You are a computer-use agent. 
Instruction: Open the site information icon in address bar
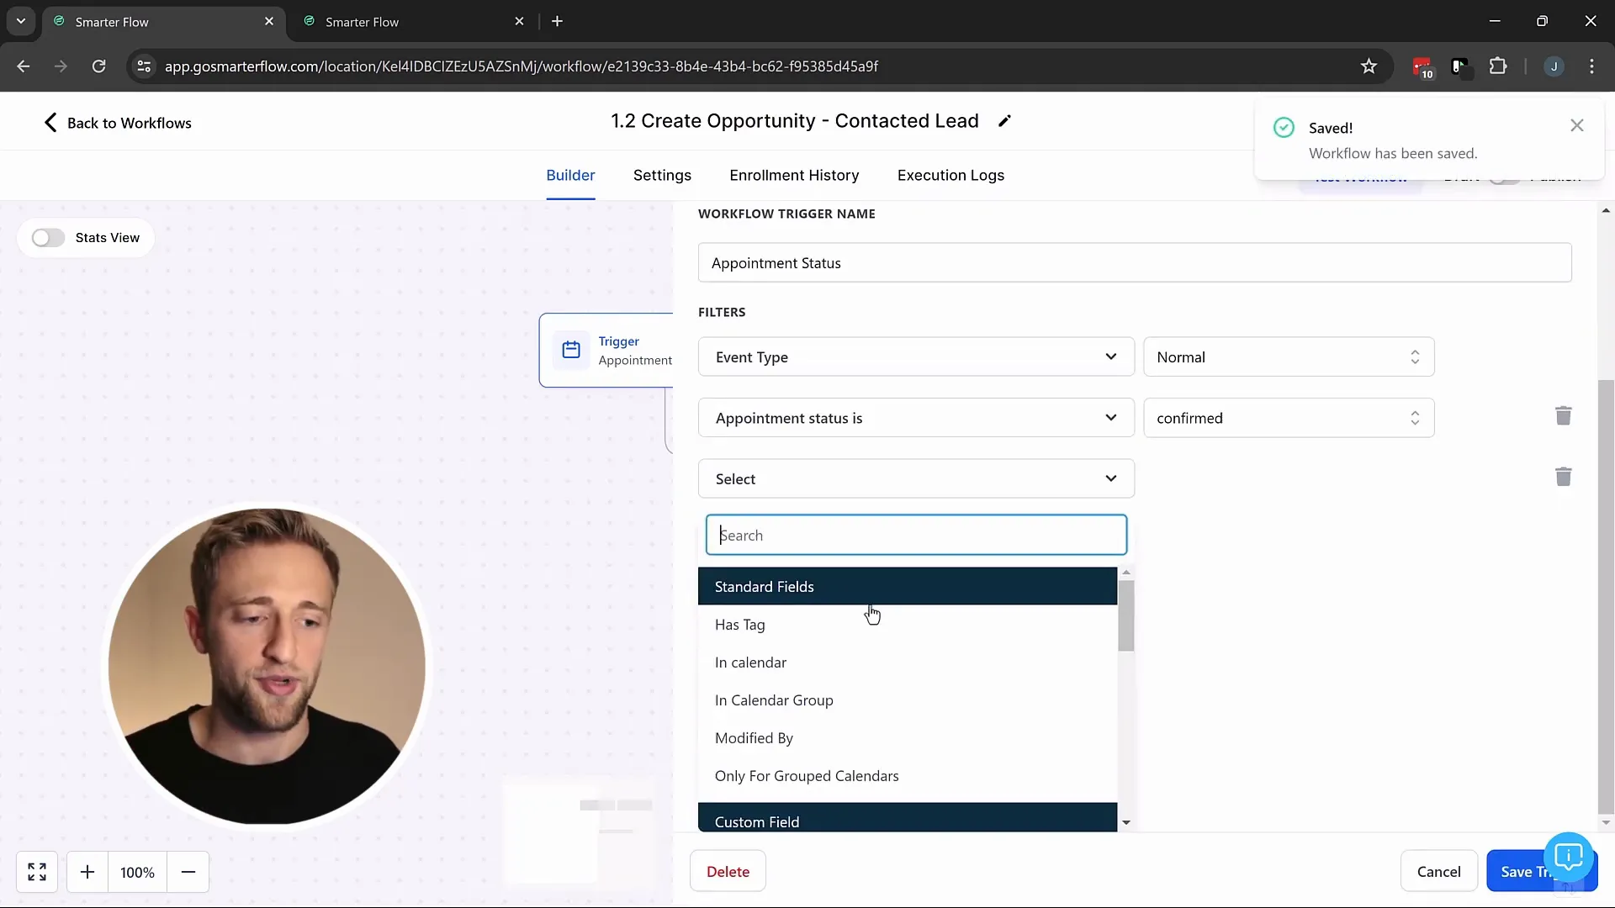tap(144, 66)
